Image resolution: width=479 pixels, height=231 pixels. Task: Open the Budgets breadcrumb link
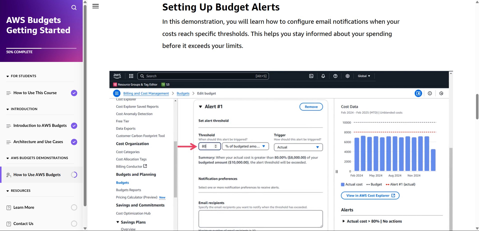pyautogui.click(x=183, y=93)
